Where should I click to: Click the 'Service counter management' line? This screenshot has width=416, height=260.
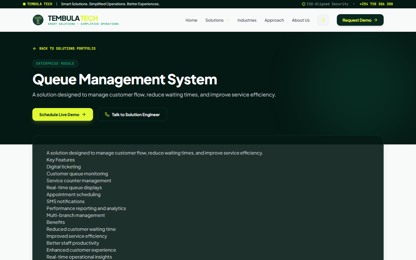coord(79,181)
